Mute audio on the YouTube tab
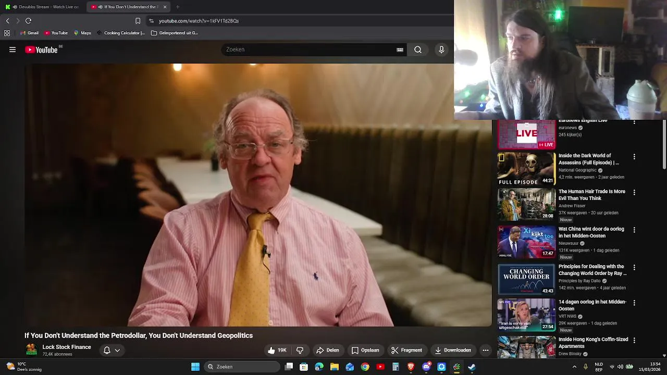The image size is (667, 375). click(100, 7)
